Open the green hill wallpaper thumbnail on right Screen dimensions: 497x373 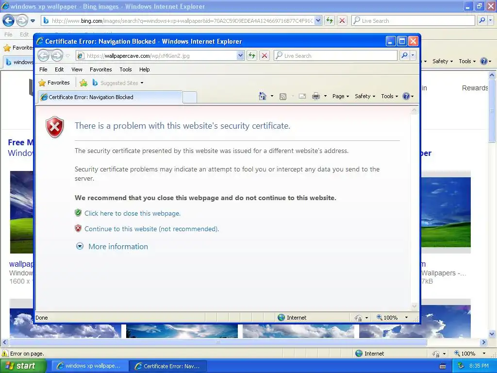click(446, 212)
